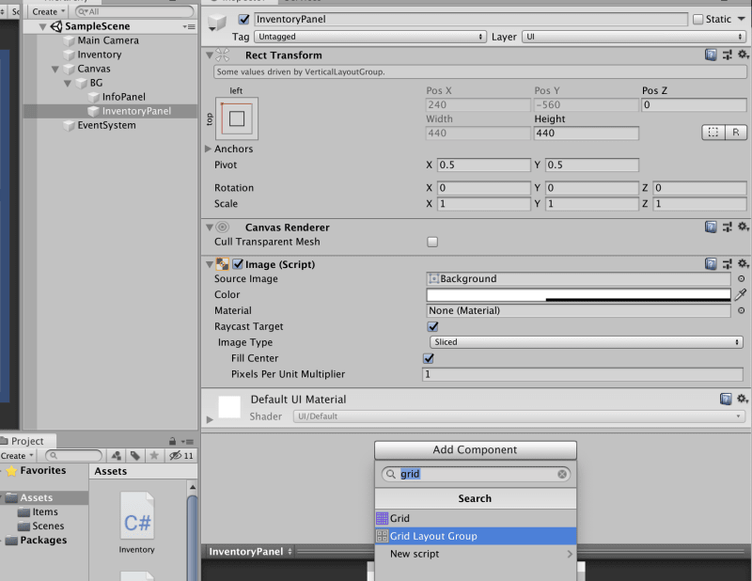The width and height of the screenshot is (752, 581).
Task: Click the Project panel lock icon
Action: [x=172, y=441]
